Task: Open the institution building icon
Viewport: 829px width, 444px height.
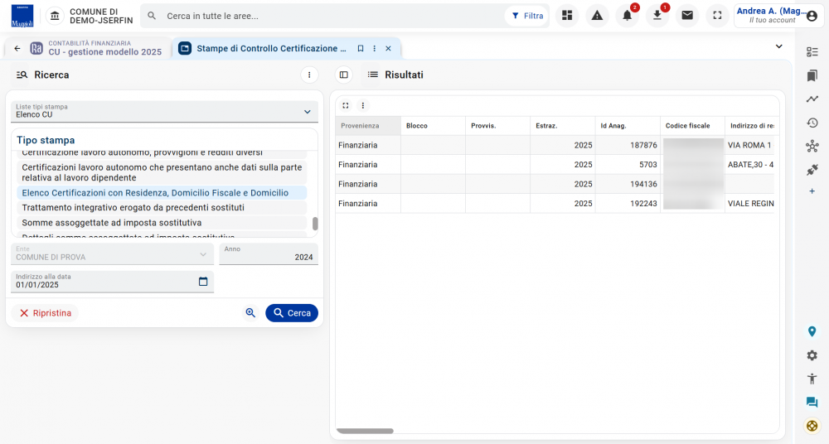Action: [x=55, y=16]
